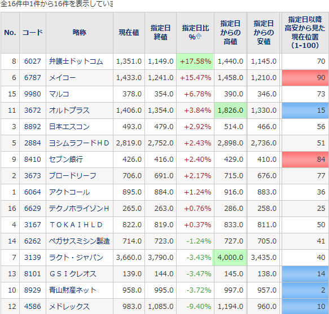Sort by the 指定日終値 column header
The image size is (329, 314).
point(160,33)
